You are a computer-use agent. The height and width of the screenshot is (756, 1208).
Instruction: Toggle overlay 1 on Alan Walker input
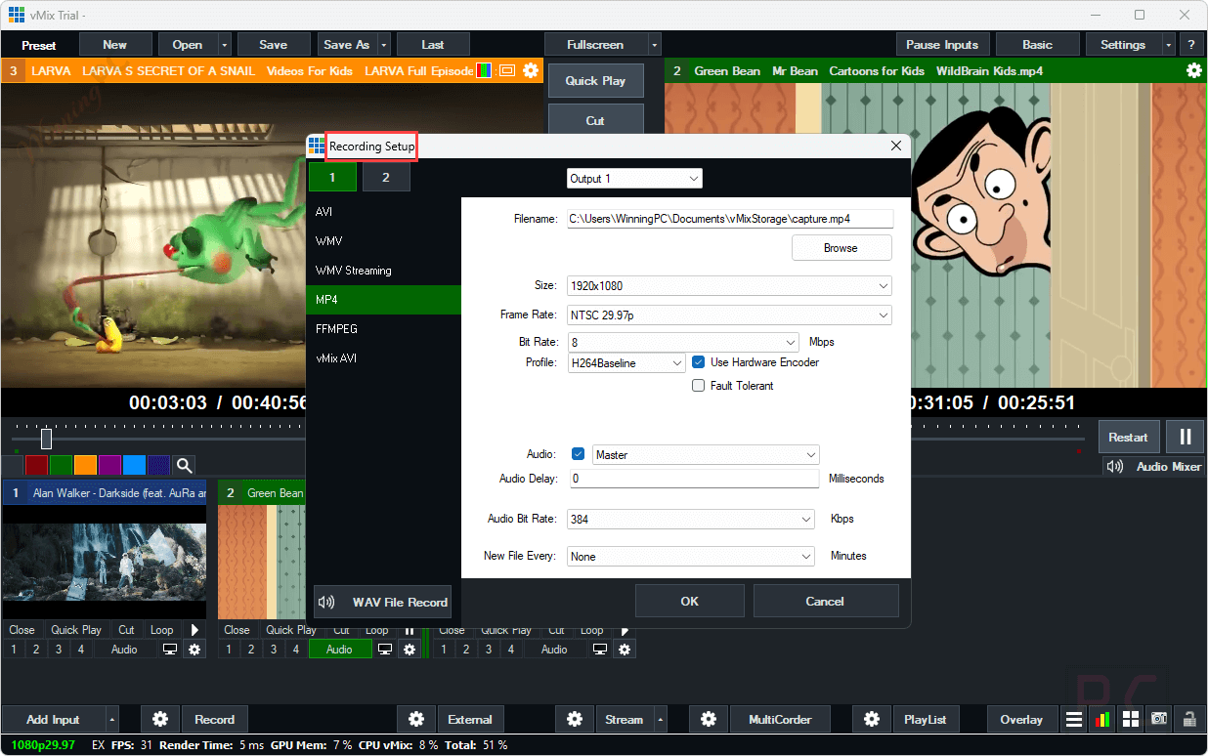(x=13, y=650)
